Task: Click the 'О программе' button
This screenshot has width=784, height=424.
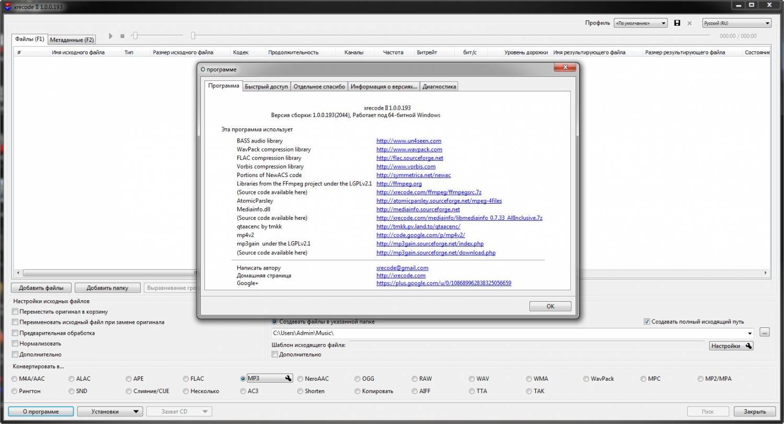Action: 41,411
